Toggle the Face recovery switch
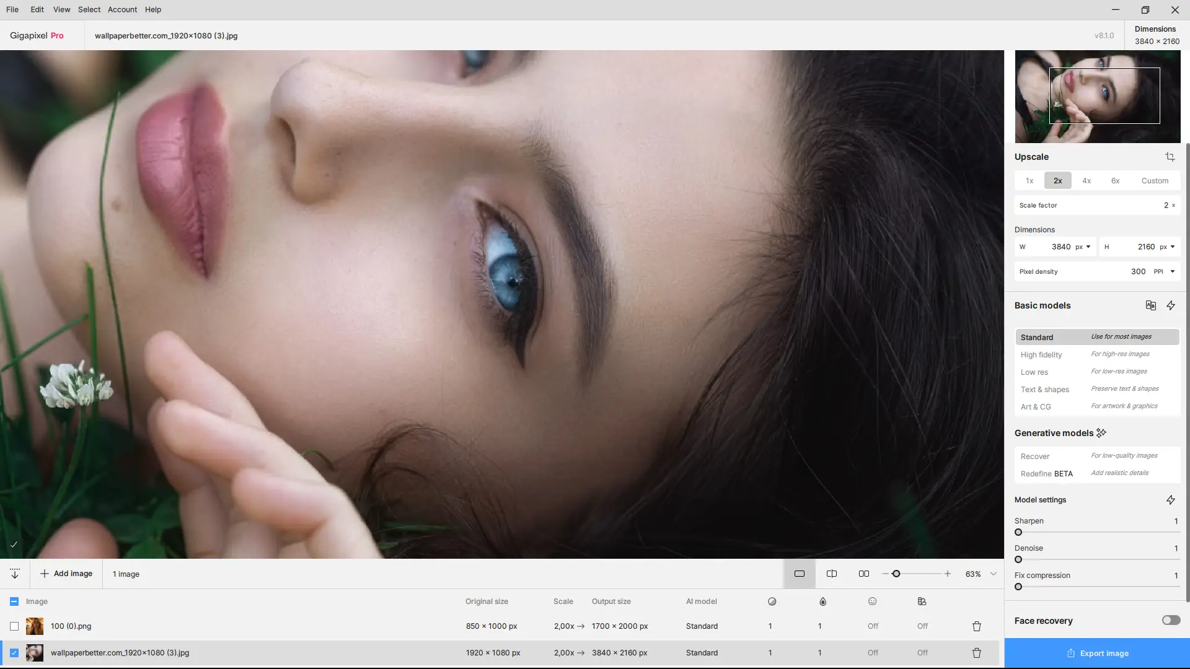 click(1170, 620)
